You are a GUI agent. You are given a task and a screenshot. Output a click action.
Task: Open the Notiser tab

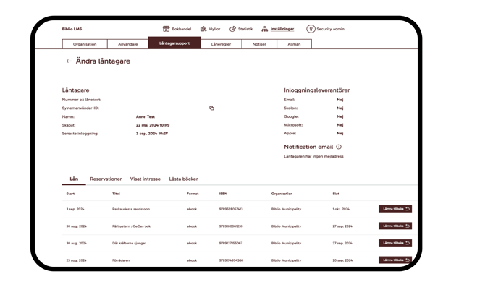tap(259, 44)
